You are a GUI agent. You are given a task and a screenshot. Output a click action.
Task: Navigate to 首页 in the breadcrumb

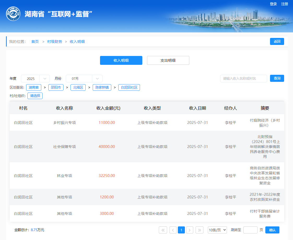coord(35,42)
